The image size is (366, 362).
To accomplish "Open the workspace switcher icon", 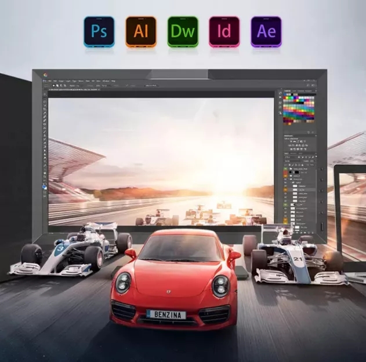I will tap(313, 85).
